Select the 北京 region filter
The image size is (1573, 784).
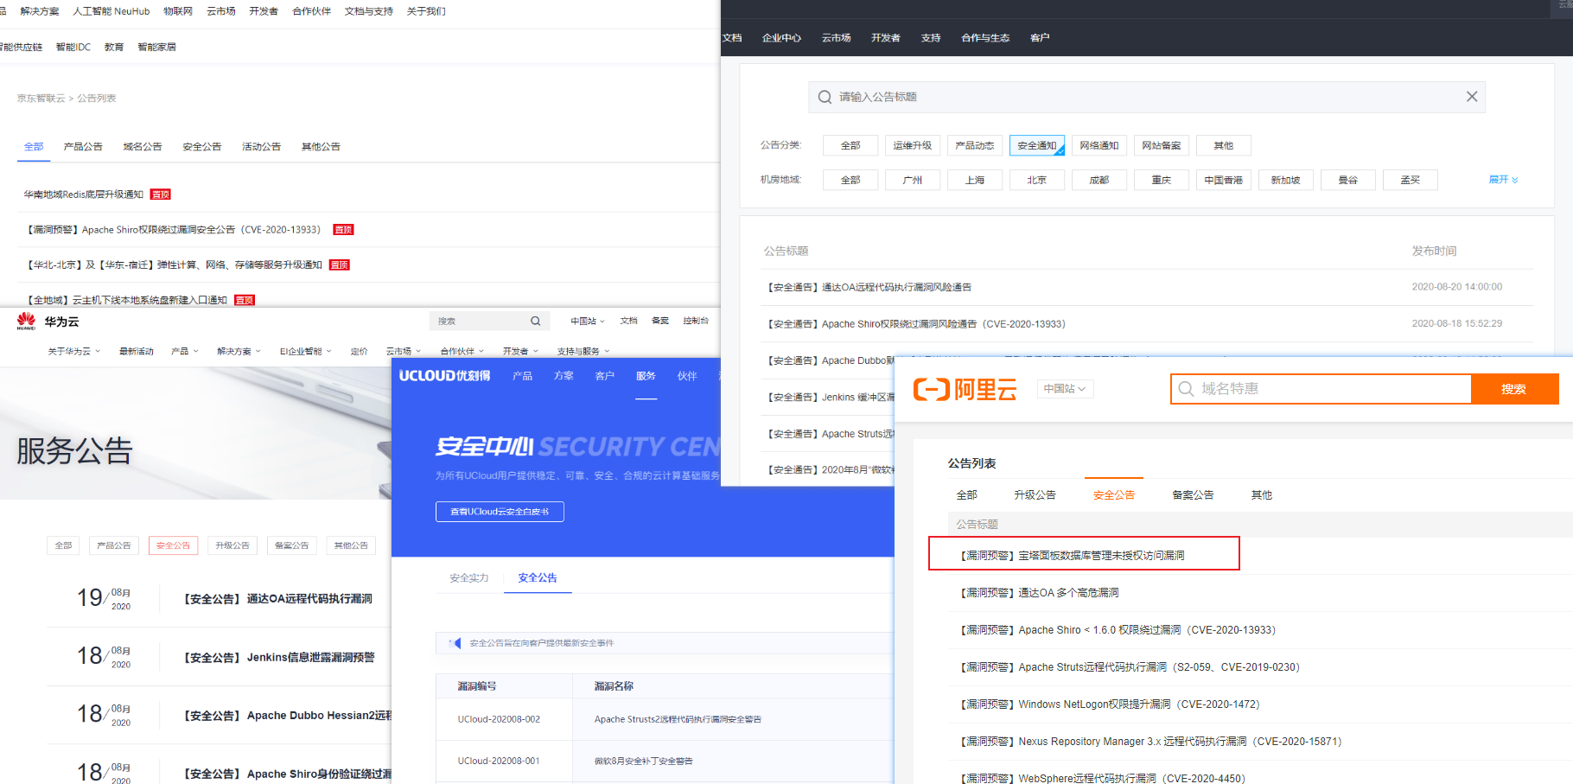click(x=1037, y=180)
